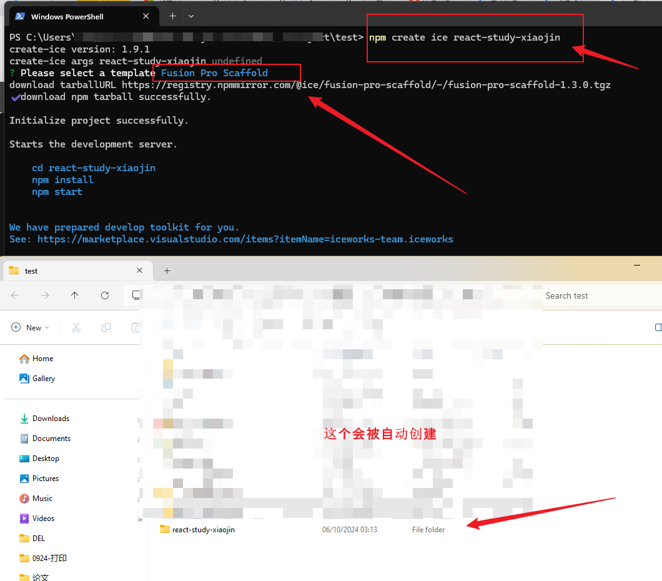Click the Music note icon
The height and width of the screenshot is (581, 662).
(x=24, y=499)
